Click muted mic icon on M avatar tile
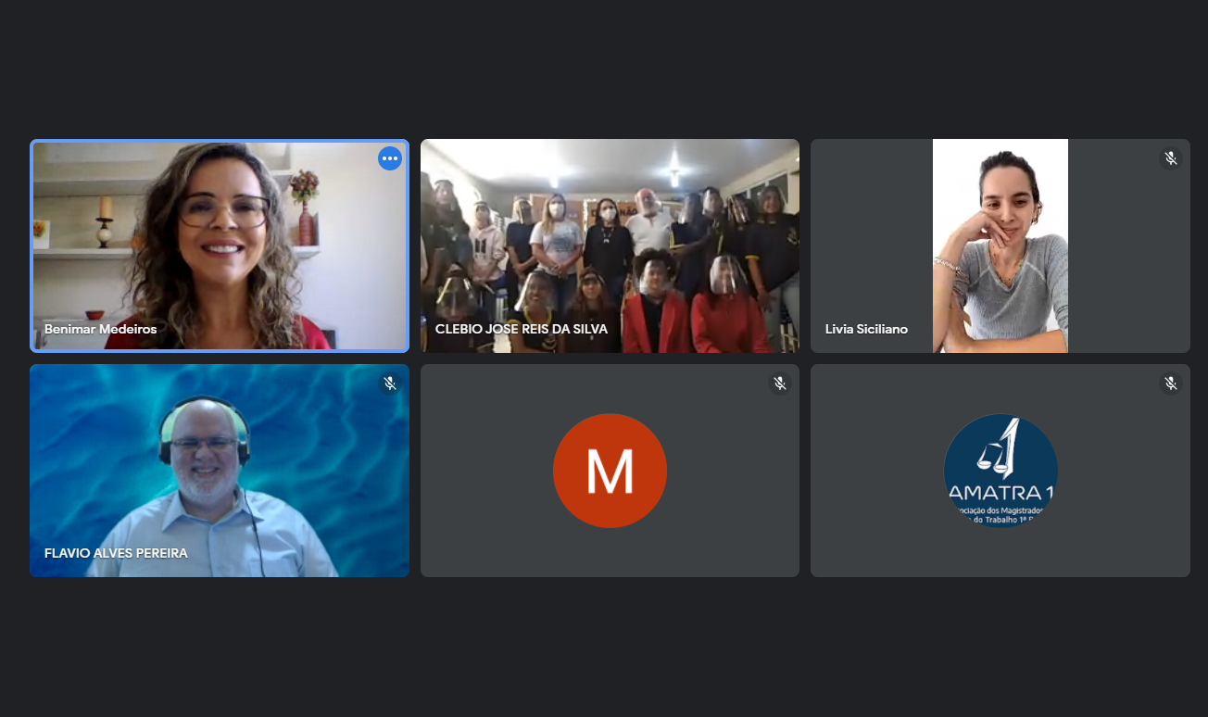The width and height of the screenshot is (1208, 717). click(780, 384)
